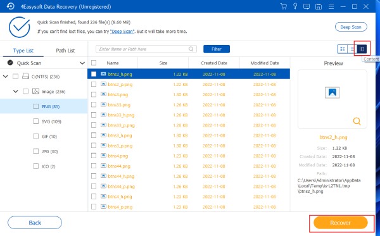Click the Image category picture icon
The height and width of the screenshot is (236, 380).
(x=35, y=91)
